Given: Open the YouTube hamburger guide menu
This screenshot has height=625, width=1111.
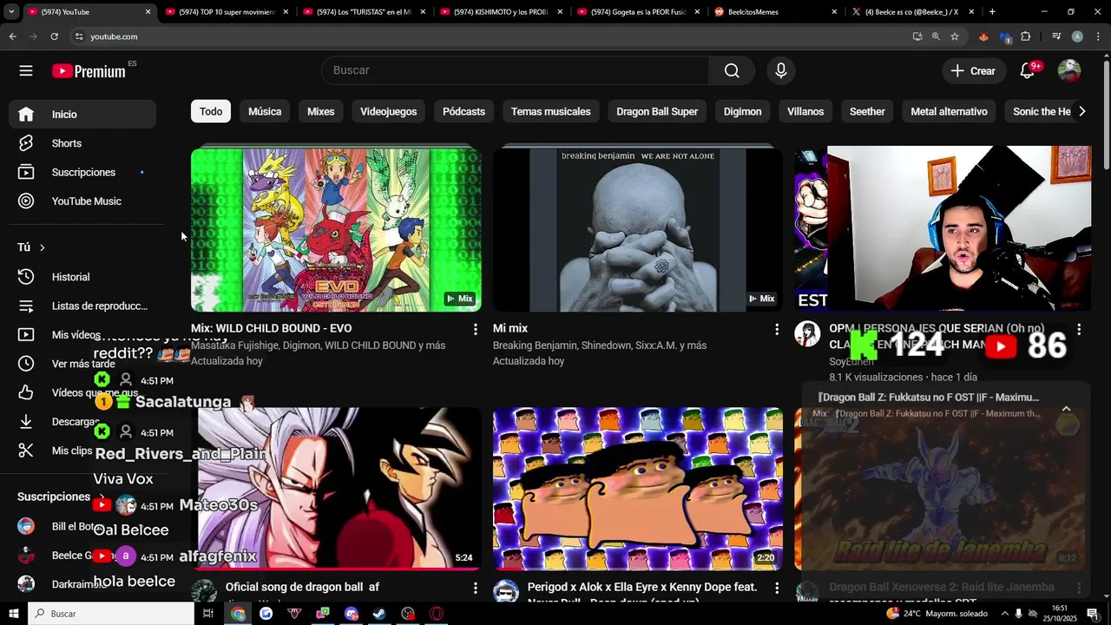Looking at the screenshot, I should 26,71.
